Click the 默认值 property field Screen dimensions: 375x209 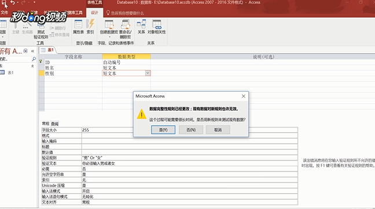(190, 152)
